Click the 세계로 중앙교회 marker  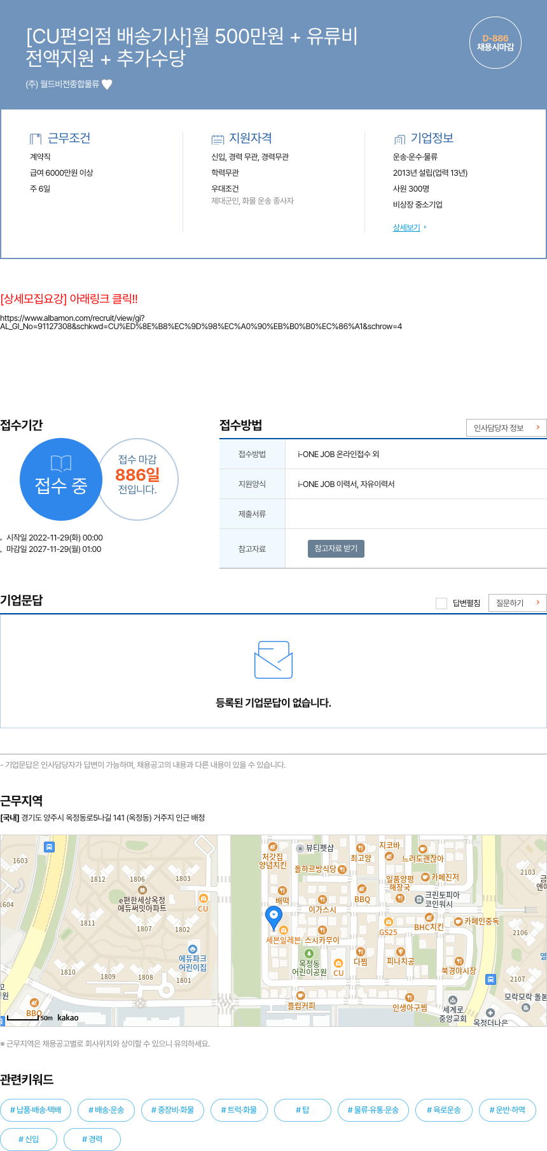click(x=452, y=999)
